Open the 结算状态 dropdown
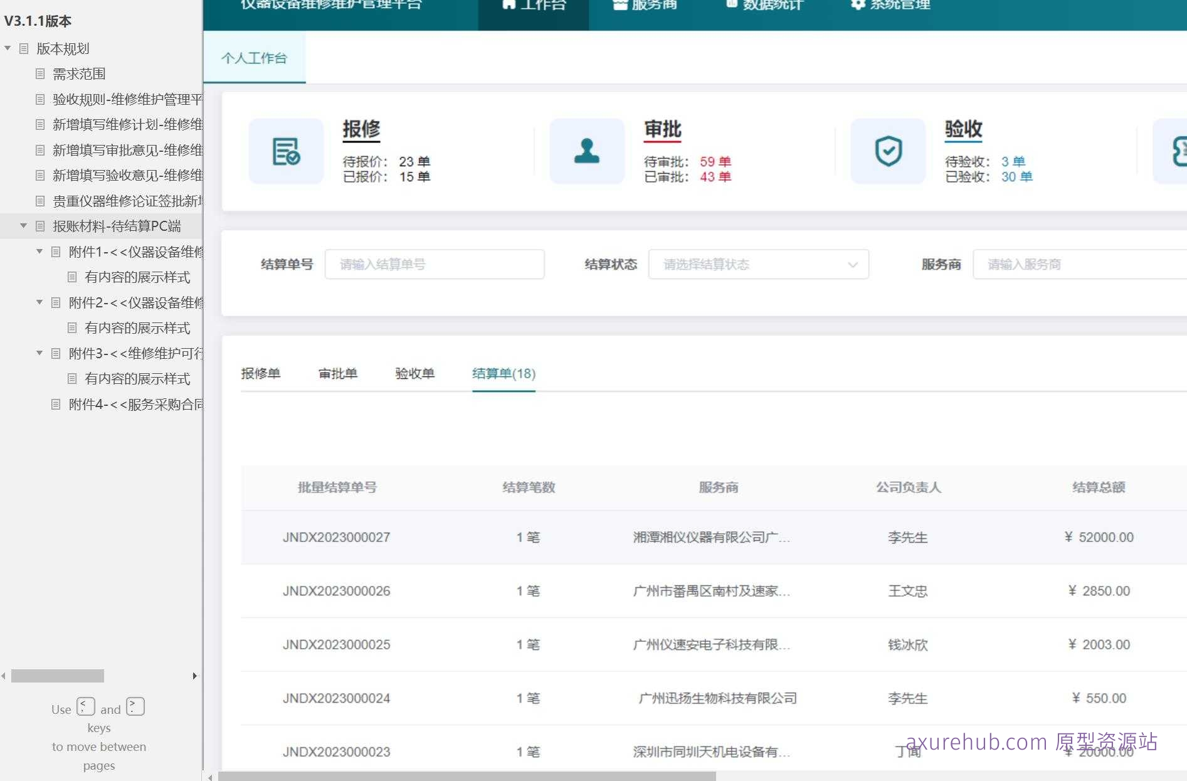 click(759, 264)
